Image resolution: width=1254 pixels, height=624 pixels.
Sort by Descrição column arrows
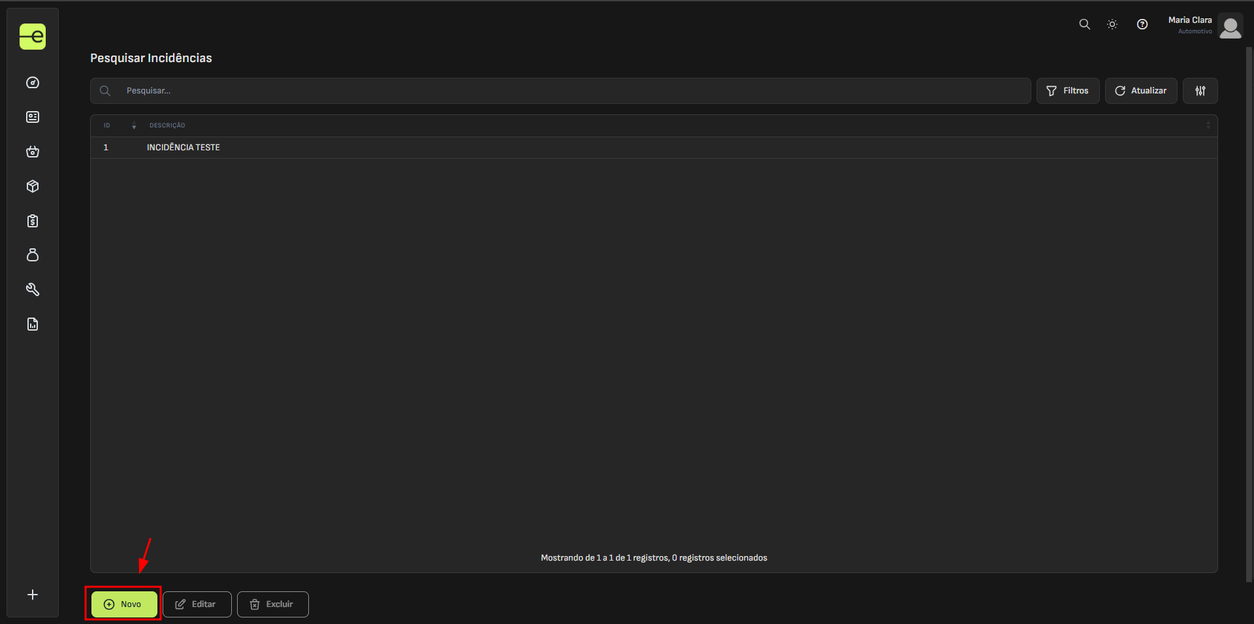click(1208, 125)
